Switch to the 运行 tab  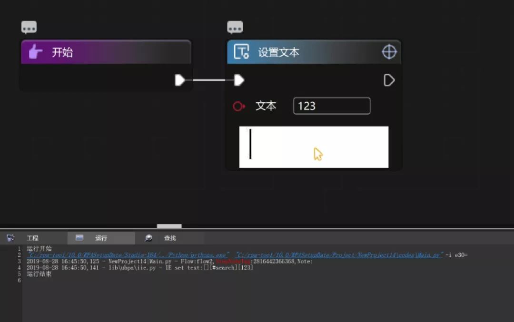click(101, 238)
